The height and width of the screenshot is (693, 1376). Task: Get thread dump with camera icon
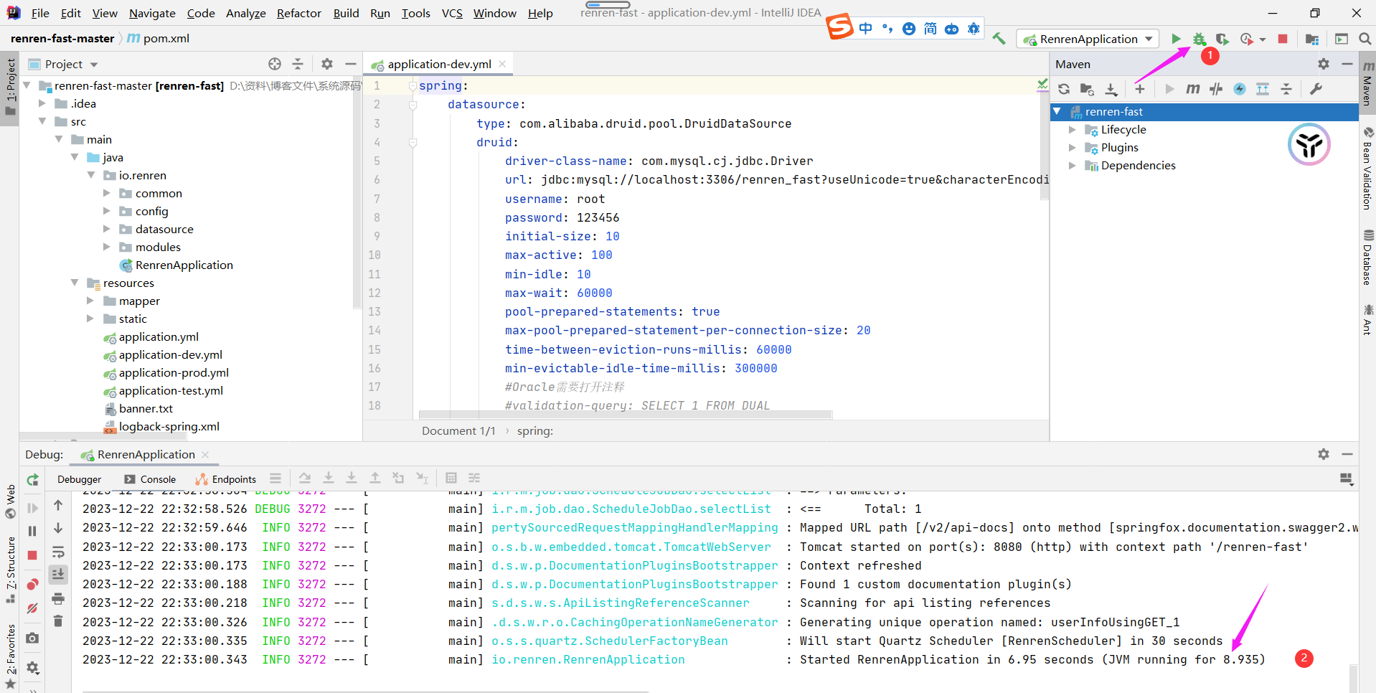coord(32,638)
